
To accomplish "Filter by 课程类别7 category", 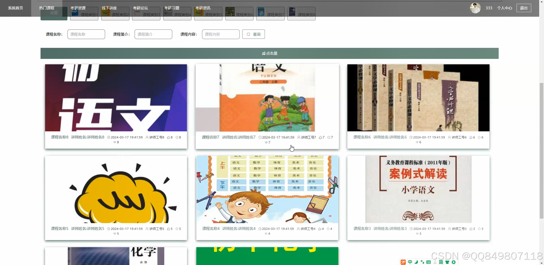I will [x=270, y=14].
